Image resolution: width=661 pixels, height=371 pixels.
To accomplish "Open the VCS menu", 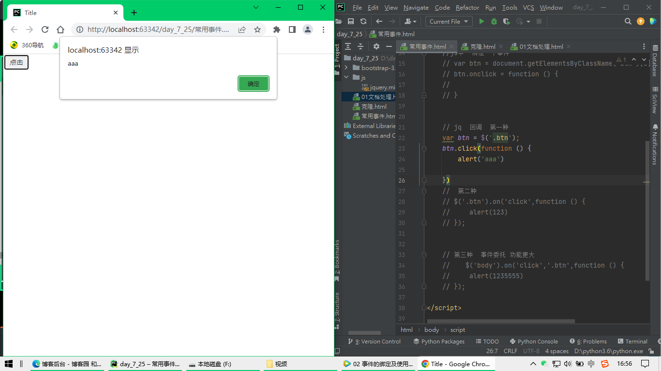I will click(528, 7).
